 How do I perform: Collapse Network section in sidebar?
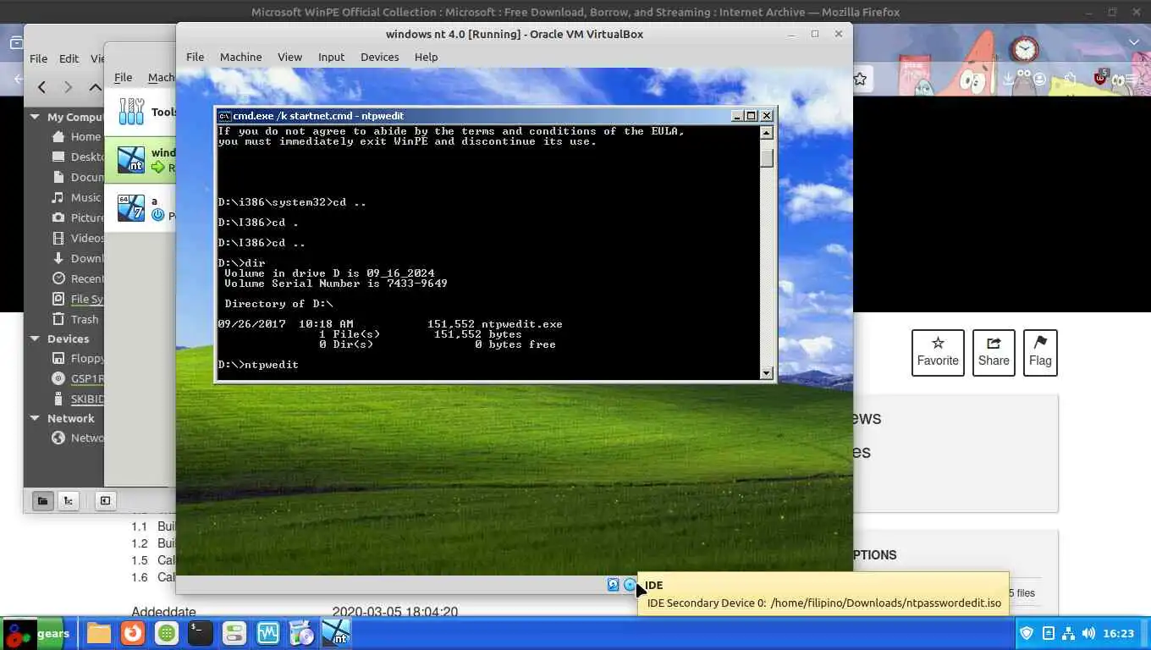[35, 418]
